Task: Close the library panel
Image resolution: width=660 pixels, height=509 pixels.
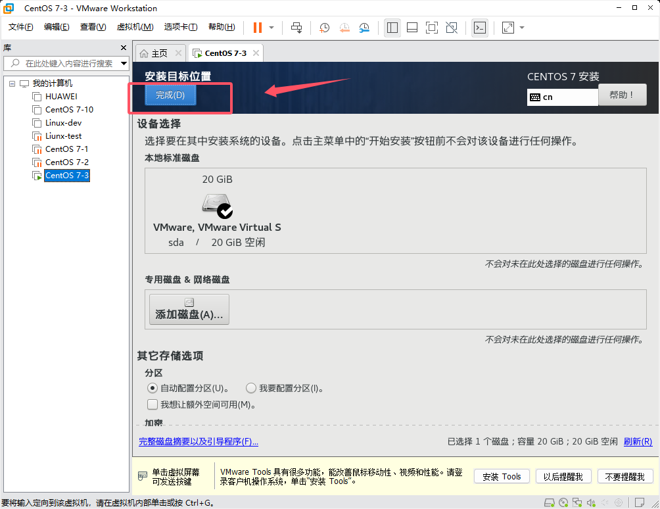Action: [124, 48]
